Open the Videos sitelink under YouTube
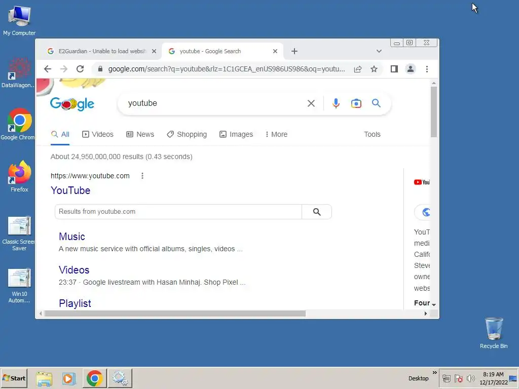This screenshot has width=519, height=389. click(x=74, y=270)
